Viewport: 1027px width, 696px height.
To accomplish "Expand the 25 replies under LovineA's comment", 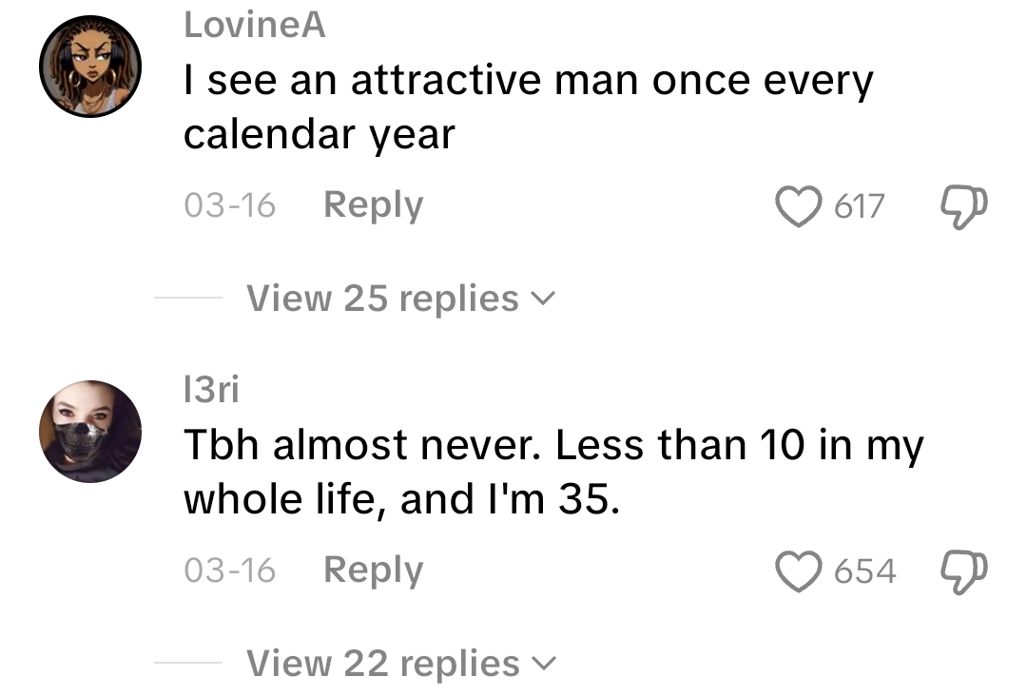I will [x=378, y=298].
